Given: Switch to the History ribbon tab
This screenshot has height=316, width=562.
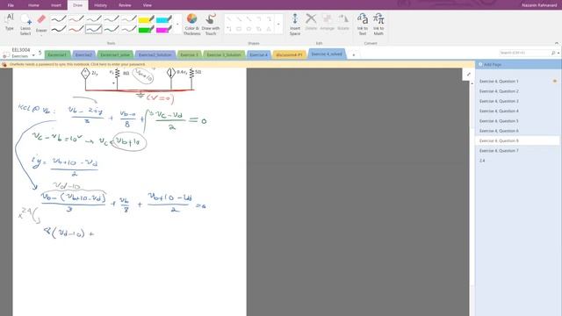Looking at the screenshot, I should pos(100,5).
